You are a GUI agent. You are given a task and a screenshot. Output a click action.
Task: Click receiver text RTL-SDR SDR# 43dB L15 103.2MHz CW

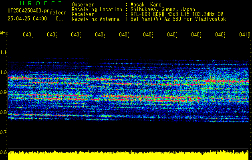tap(177, 14)
